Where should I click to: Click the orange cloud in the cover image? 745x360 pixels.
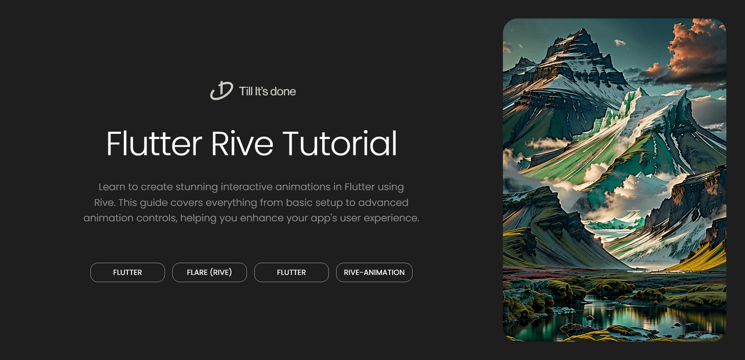pos(696,49)
